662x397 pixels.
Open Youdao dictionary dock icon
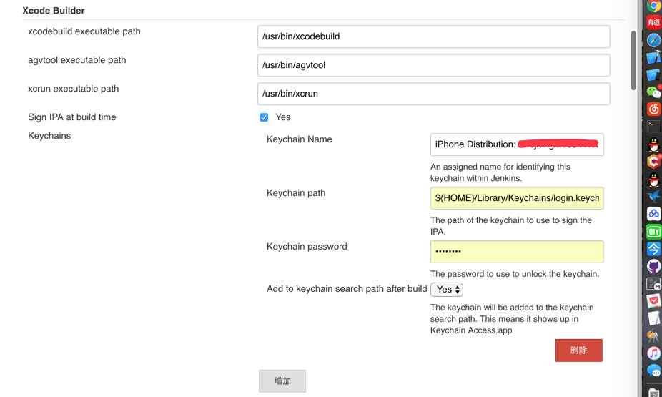653,22
